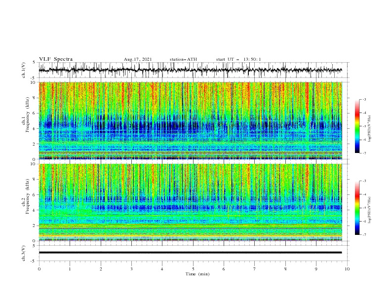Viewport: 391px width, 302px height.
Task: Click the "8" kHz tick of ch.2 frequency axis
Action: click(34, 180)
